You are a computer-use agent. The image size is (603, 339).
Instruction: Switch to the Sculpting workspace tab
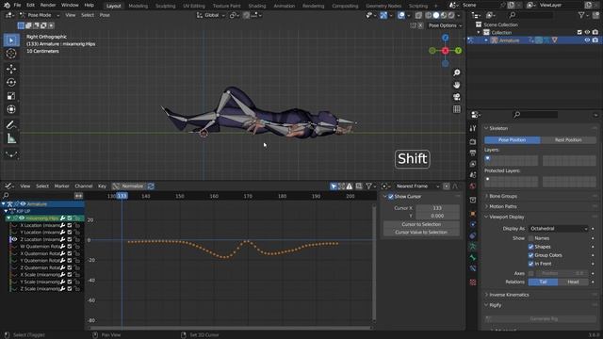click(x=166, y=6)
